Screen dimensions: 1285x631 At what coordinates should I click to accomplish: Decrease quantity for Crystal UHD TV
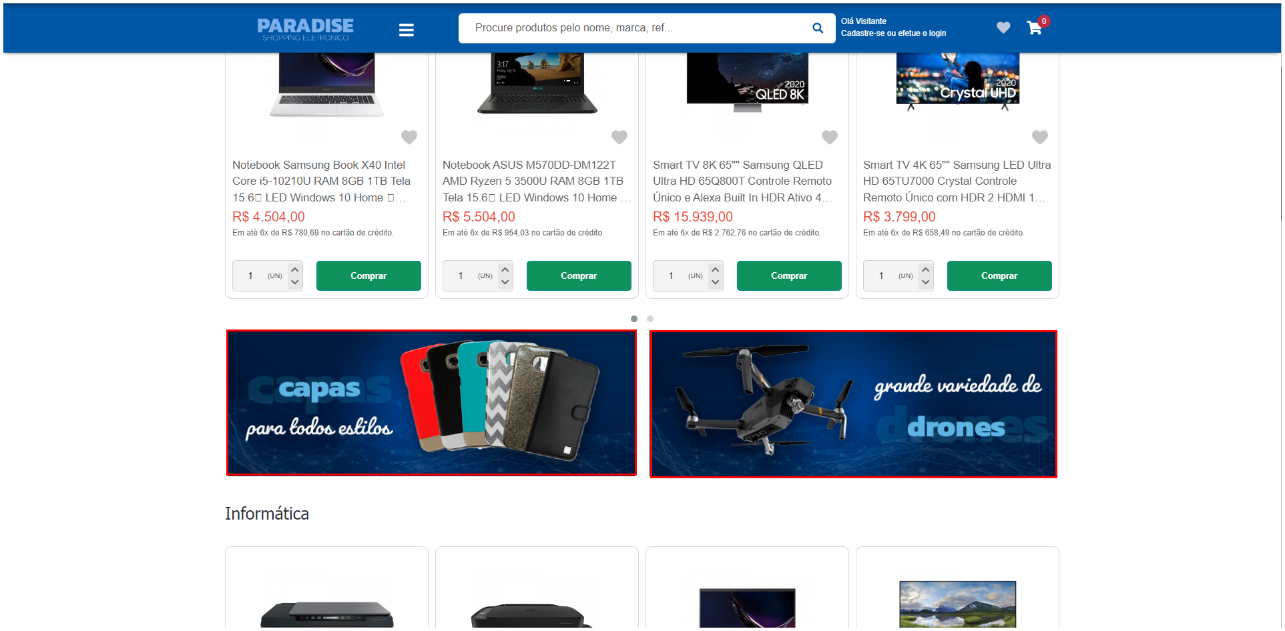point(926,282)
